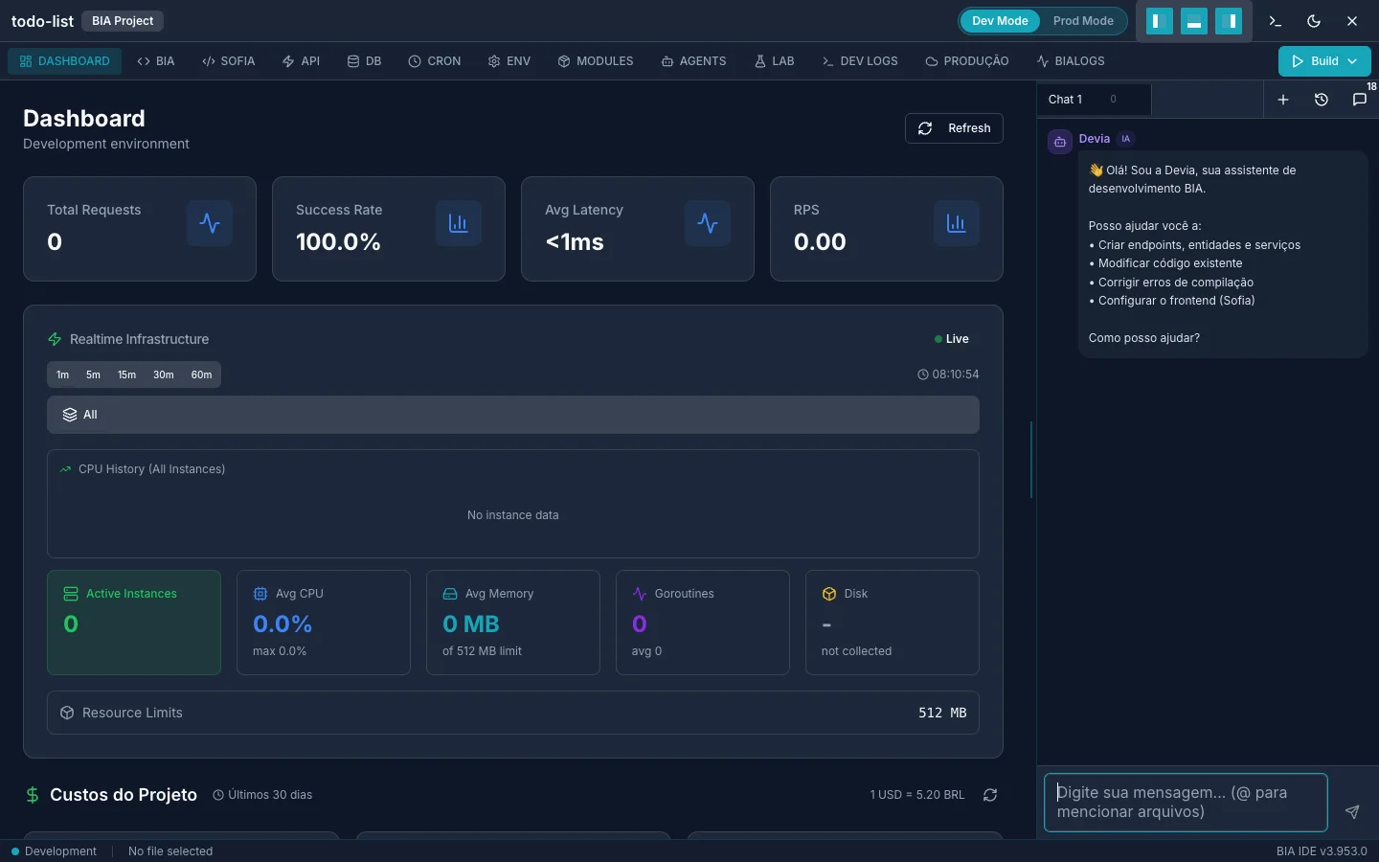The height and width of the screenshot is (862, 1379).
Task: Click the No file selected status text
Action: pyautogui.click(x=170, y=851)
